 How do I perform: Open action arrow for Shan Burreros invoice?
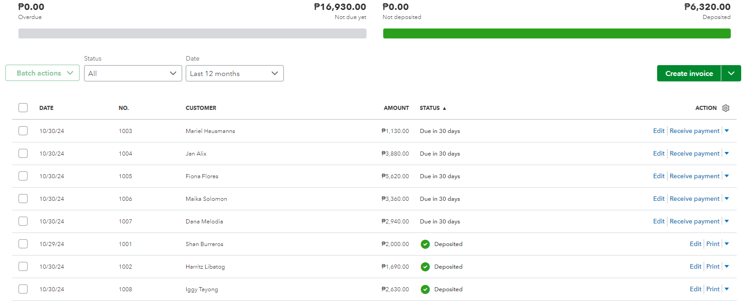(x=727, y=244)
